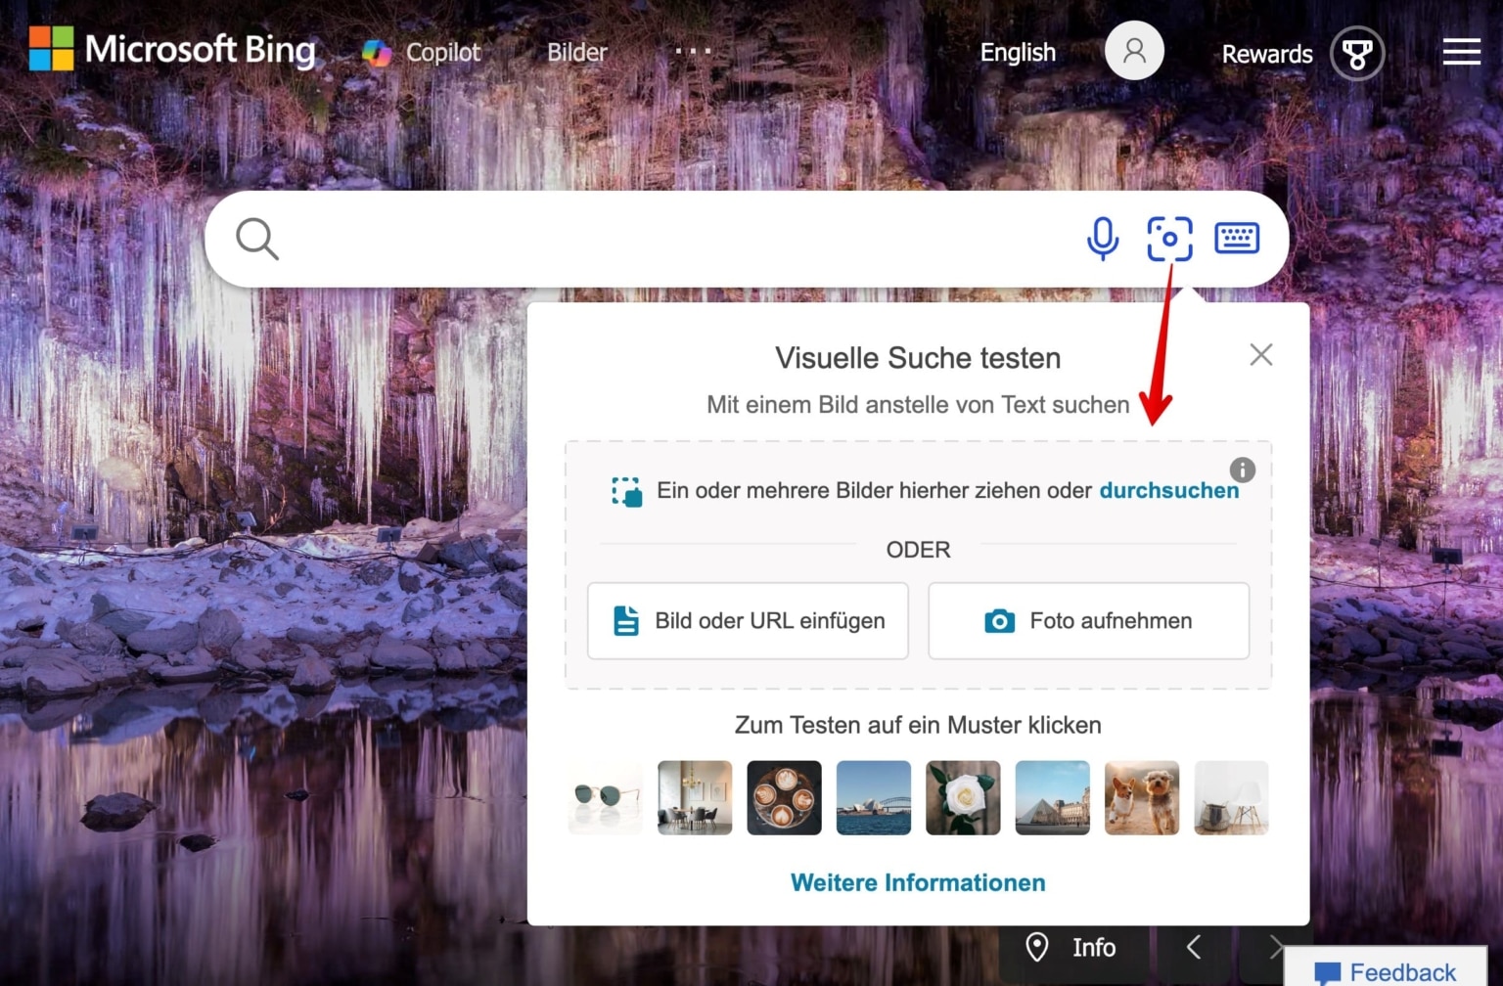
Task: Click inside the Bing search field
Action: point(665,239)
